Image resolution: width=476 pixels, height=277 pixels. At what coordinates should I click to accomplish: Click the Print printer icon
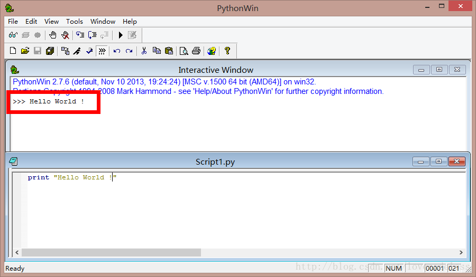click(x=196, y=51)
